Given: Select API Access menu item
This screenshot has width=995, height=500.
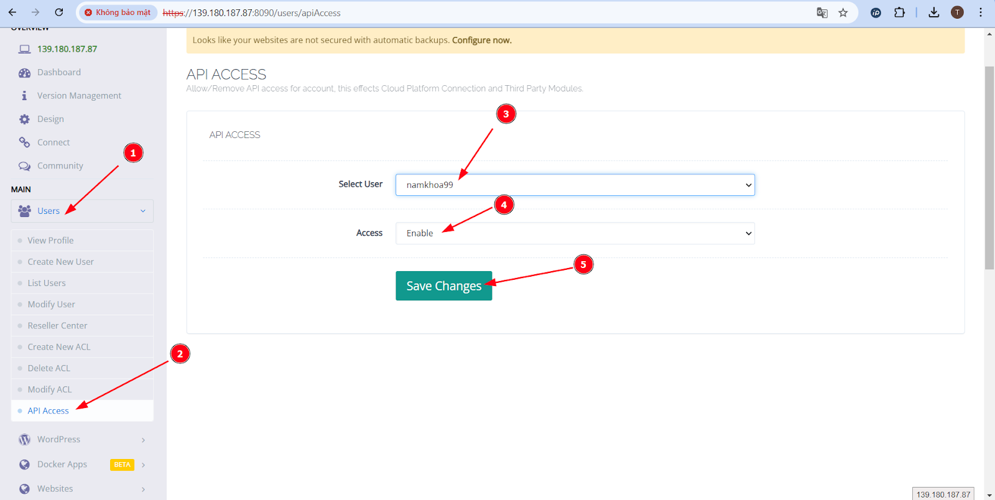Looking at the screenshot, I should coord(82,410).
